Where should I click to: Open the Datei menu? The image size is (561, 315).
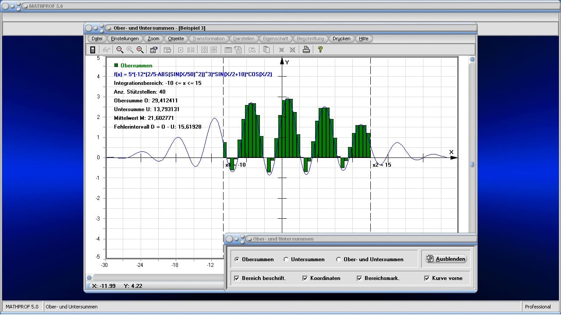click(x=97, y=38)
